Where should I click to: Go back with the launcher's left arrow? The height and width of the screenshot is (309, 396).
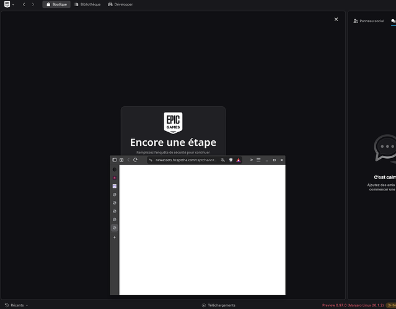click(24, 4)
